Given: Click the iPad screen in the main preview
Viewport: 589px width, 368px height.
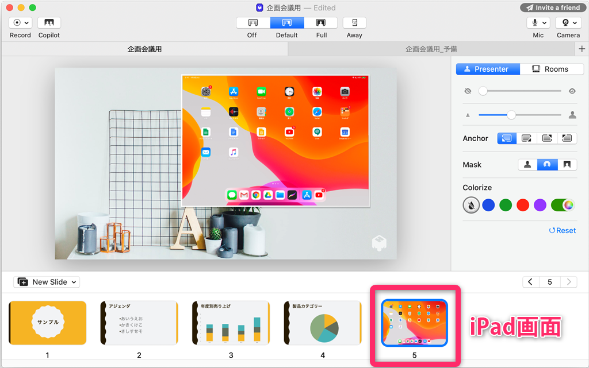Looking at the screenshot, I should click(276, 141).
